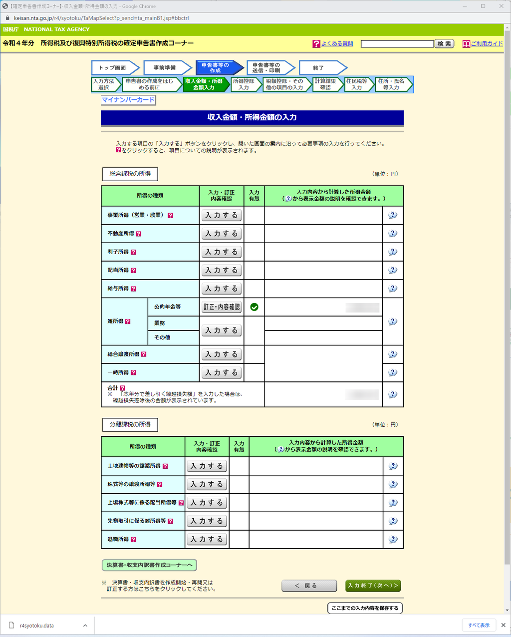Click 検索 button
Image resolution: width=511 pixels, height=637 pixels.
[444, 44]
